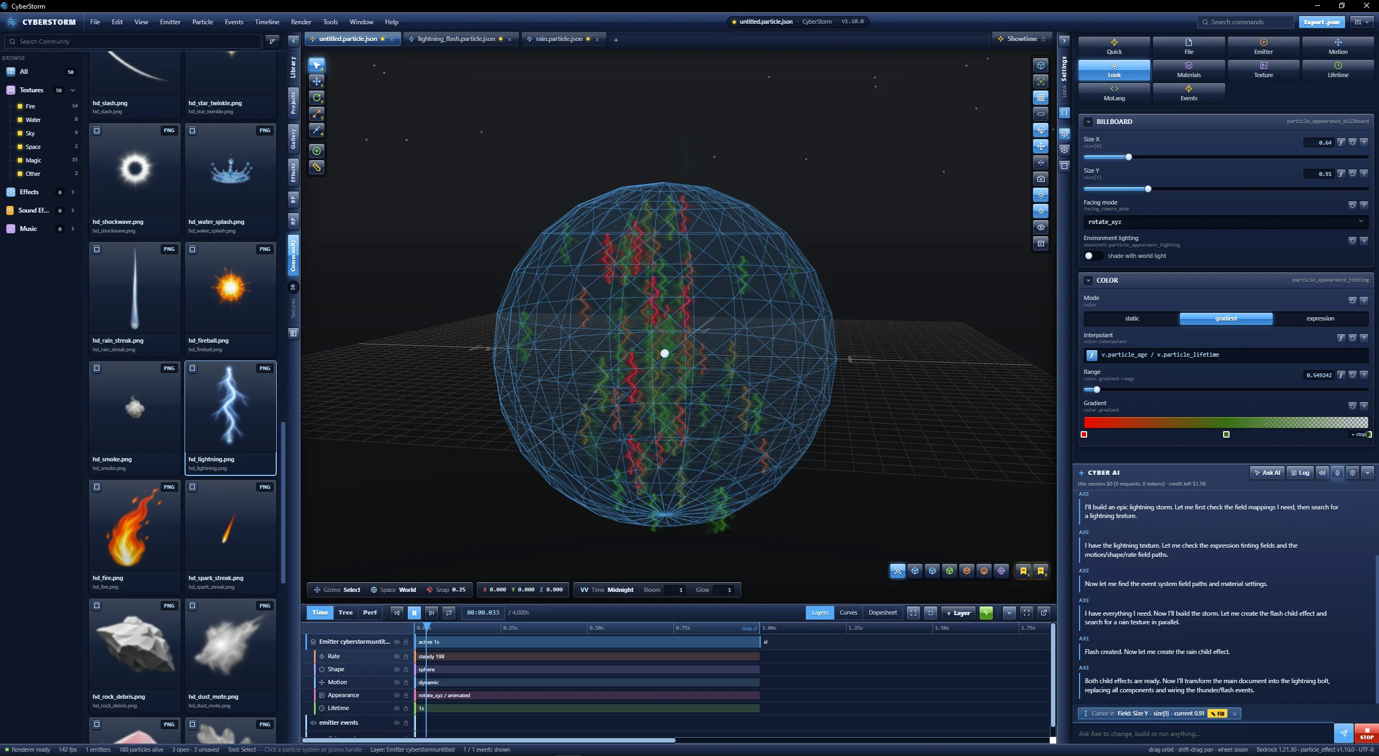Viewport: 1379px width, 756px height.
Task: Click the microphone icon in Cyber AI panel
Action: (1337, 473)
